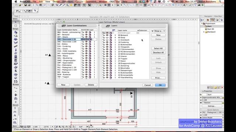Click the magnifier Find and Select icon
Screen dimensions: 236x132
[67, 5]
